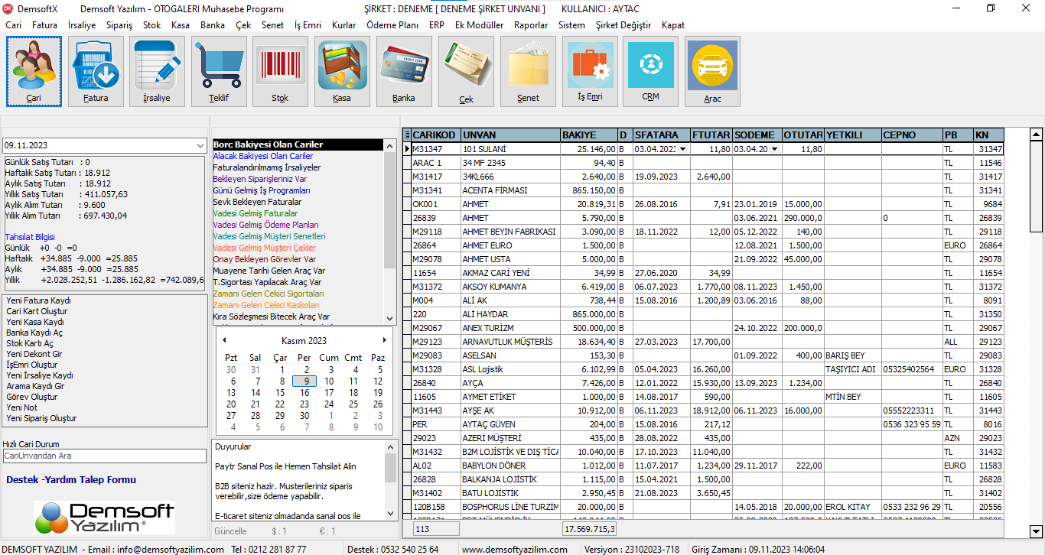Open SODEME date dropdown in 101 SULANİ row

[774, 149]
